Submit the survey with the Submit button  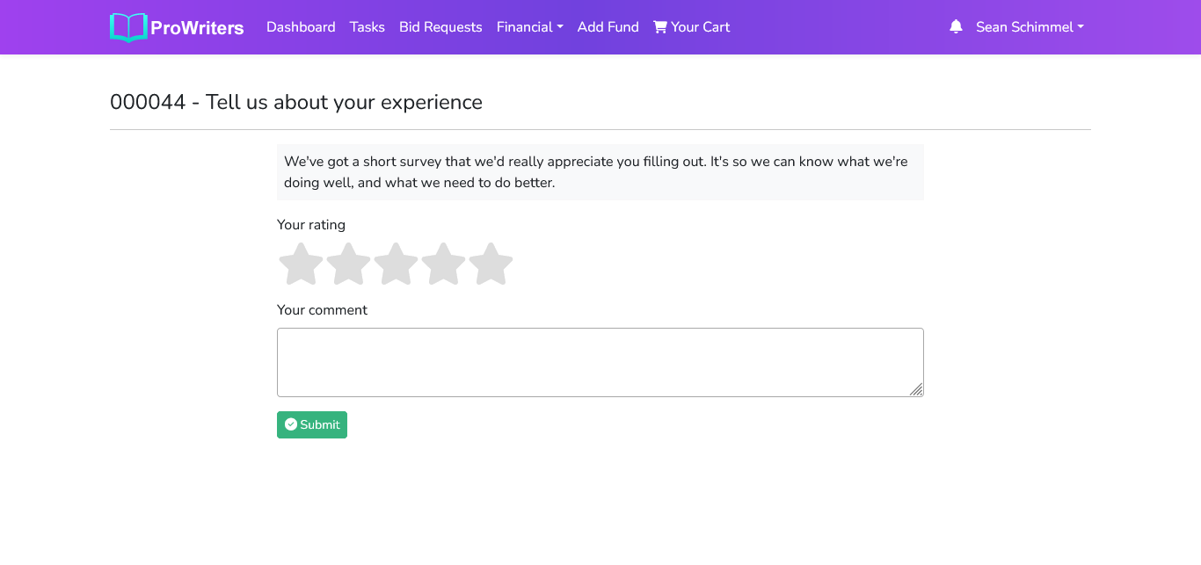(312, 425)
